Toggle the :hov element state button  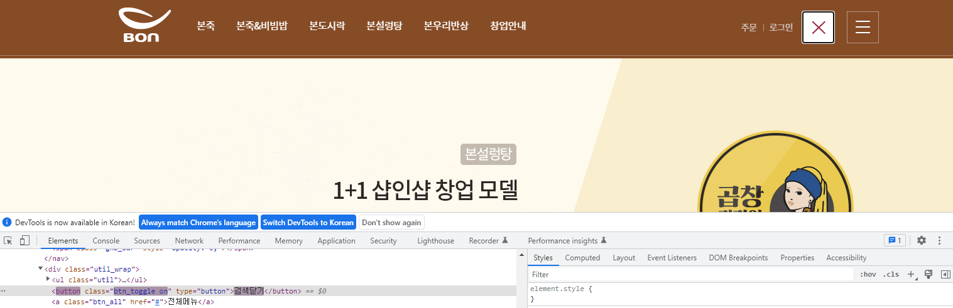[868, 274]
